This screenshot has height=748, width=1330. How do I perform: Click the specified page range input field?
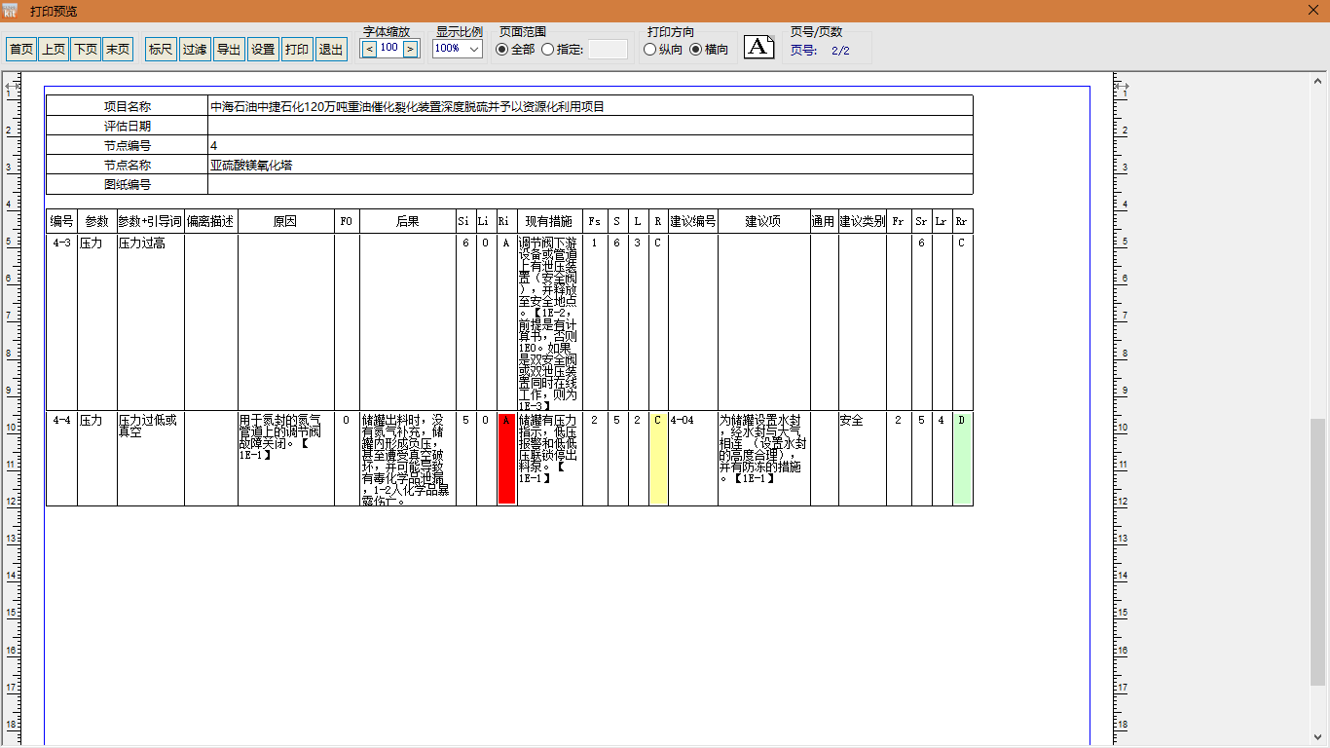608,49
